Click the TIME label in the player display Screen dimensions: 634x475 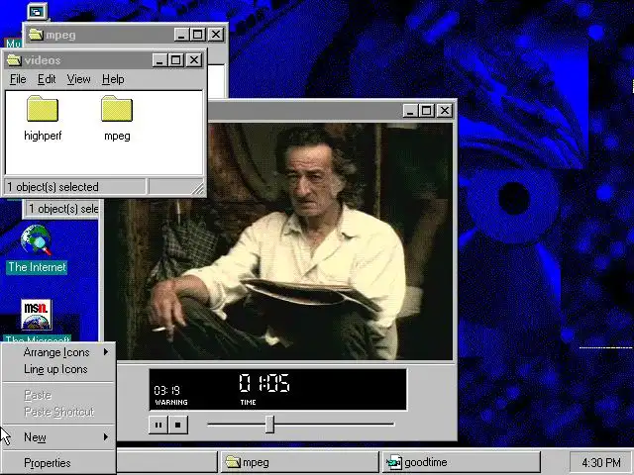[248, 403]
